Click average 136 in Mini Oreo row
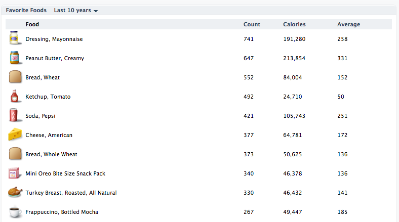The height and width of the screenshot is (222, 399). coord(342,173)
